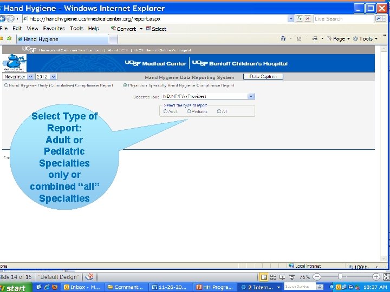Click the Feeds icon in command bar
390x292 pixels.
coord(299,39)
